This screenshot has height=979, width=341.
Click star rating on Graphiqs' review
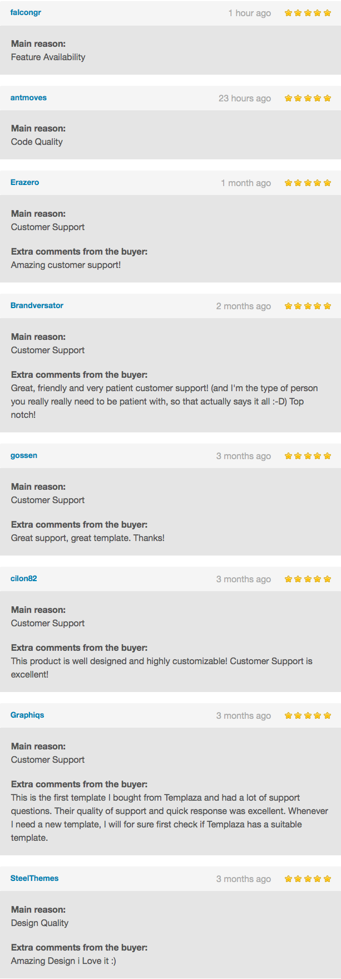coord(308,715)
